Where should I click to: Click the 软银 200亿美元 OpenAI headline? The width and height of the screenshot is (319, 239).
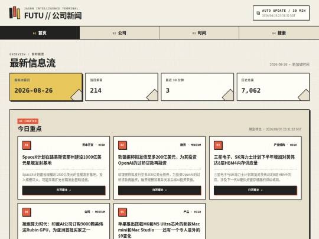pos(157,160)
